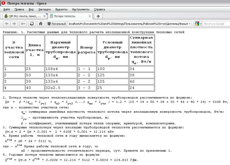Screen dimensions: 230x165
Task: Click the '224.813 ГДж.' result
Action: tap(126, 160)
